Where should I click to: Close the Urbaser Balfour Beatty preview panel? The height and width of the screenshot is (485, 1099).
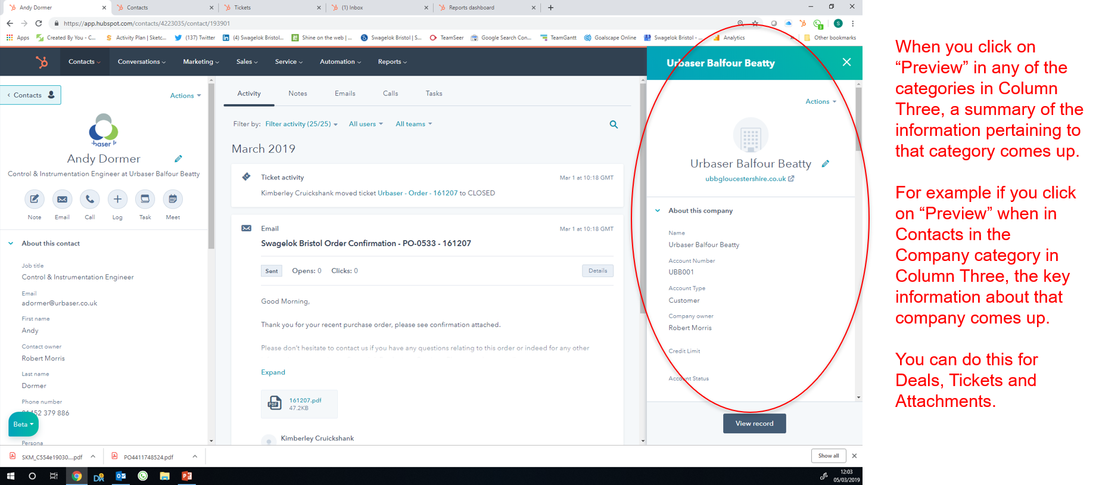846,62
